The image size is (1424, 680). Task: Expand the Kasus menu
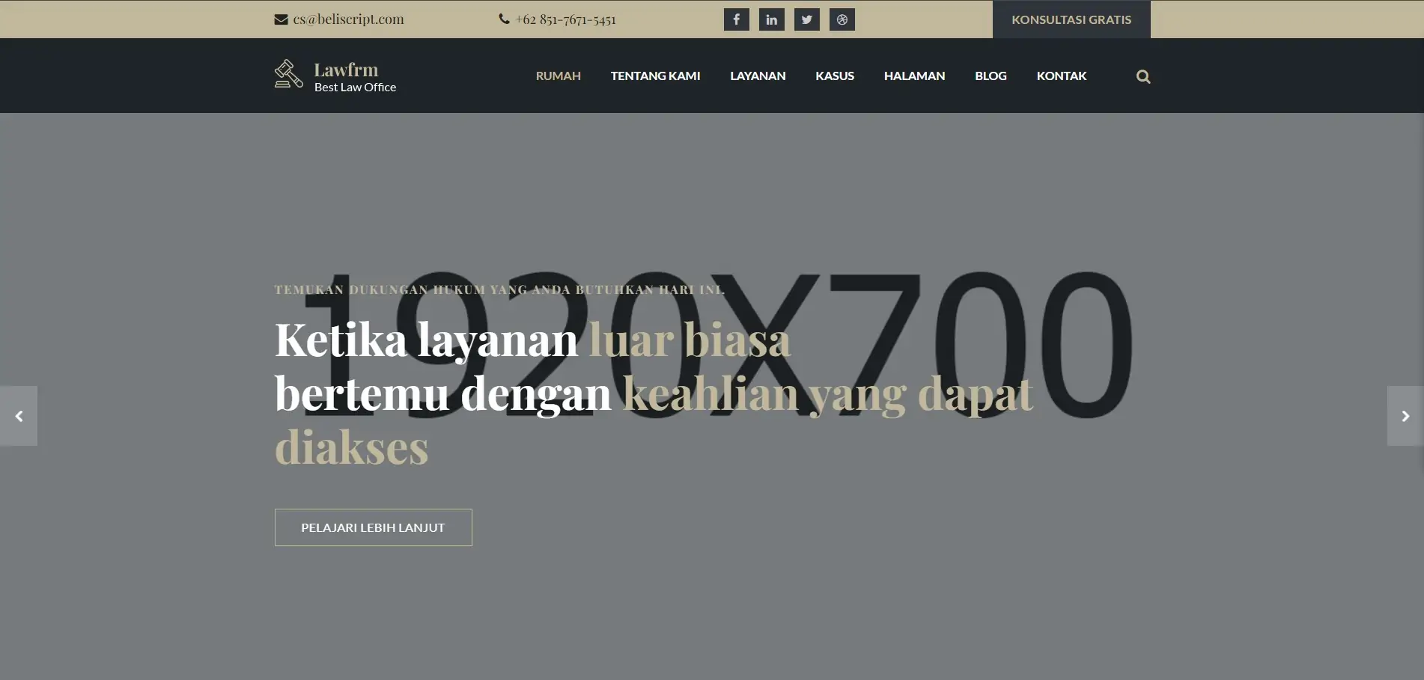(x=835, y=76)
